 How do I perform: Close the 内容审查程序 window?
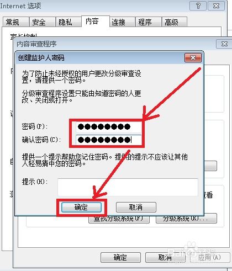pos(224,44)
